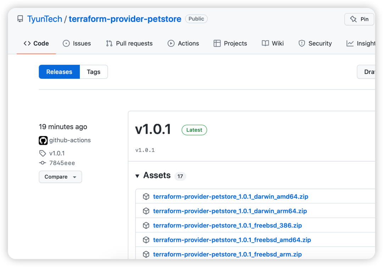
Task: Click the v1.0.1 release description text
Action: coord(145,150)
